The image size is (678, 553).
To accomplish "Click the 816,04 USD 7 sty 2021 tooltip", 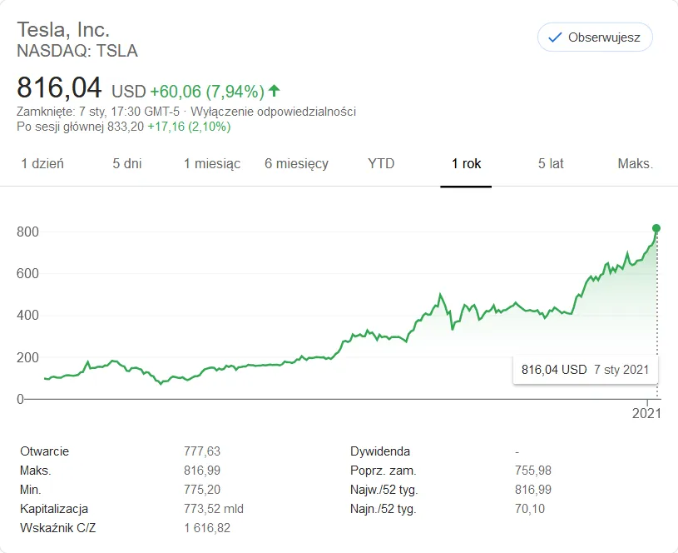I will click(x=586, y=370).
